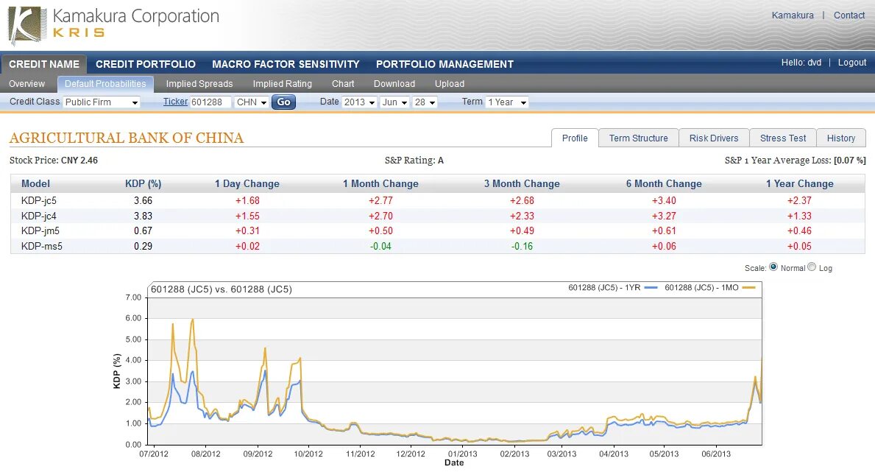This screenshot has height=472, width=875.
Task: Switch to the Stress Test tab
Action: [783, 138]
